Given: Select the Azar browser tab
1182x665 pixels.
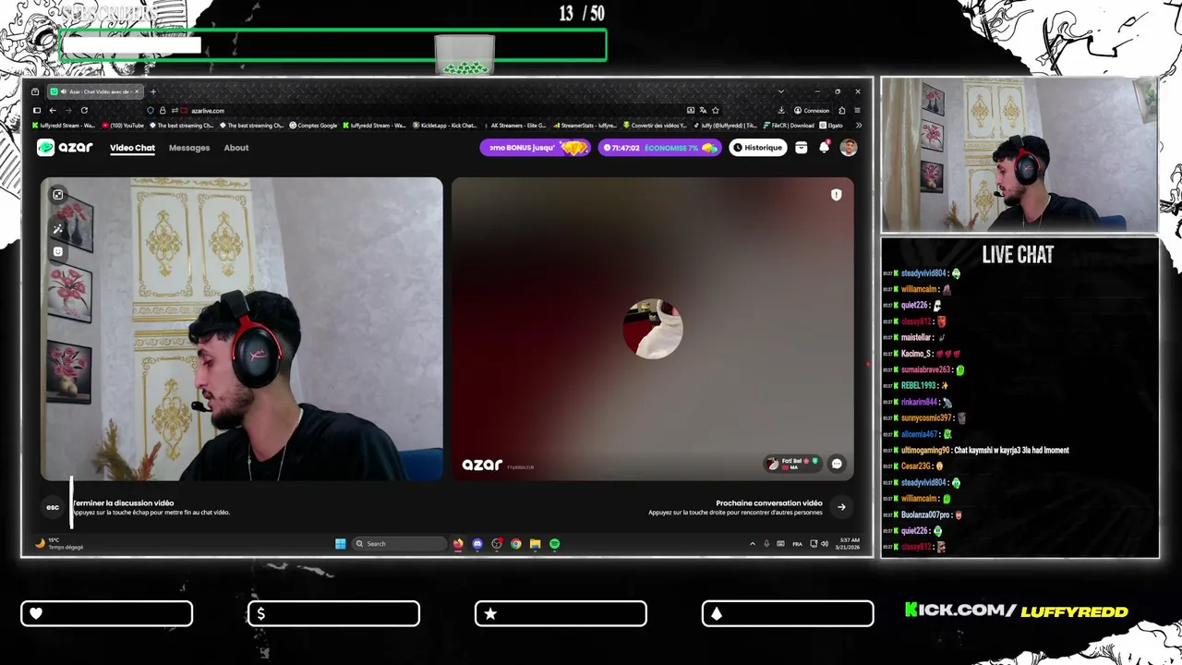Looking at the screenshot, I should pyautogui.click(x=95, y=91).
